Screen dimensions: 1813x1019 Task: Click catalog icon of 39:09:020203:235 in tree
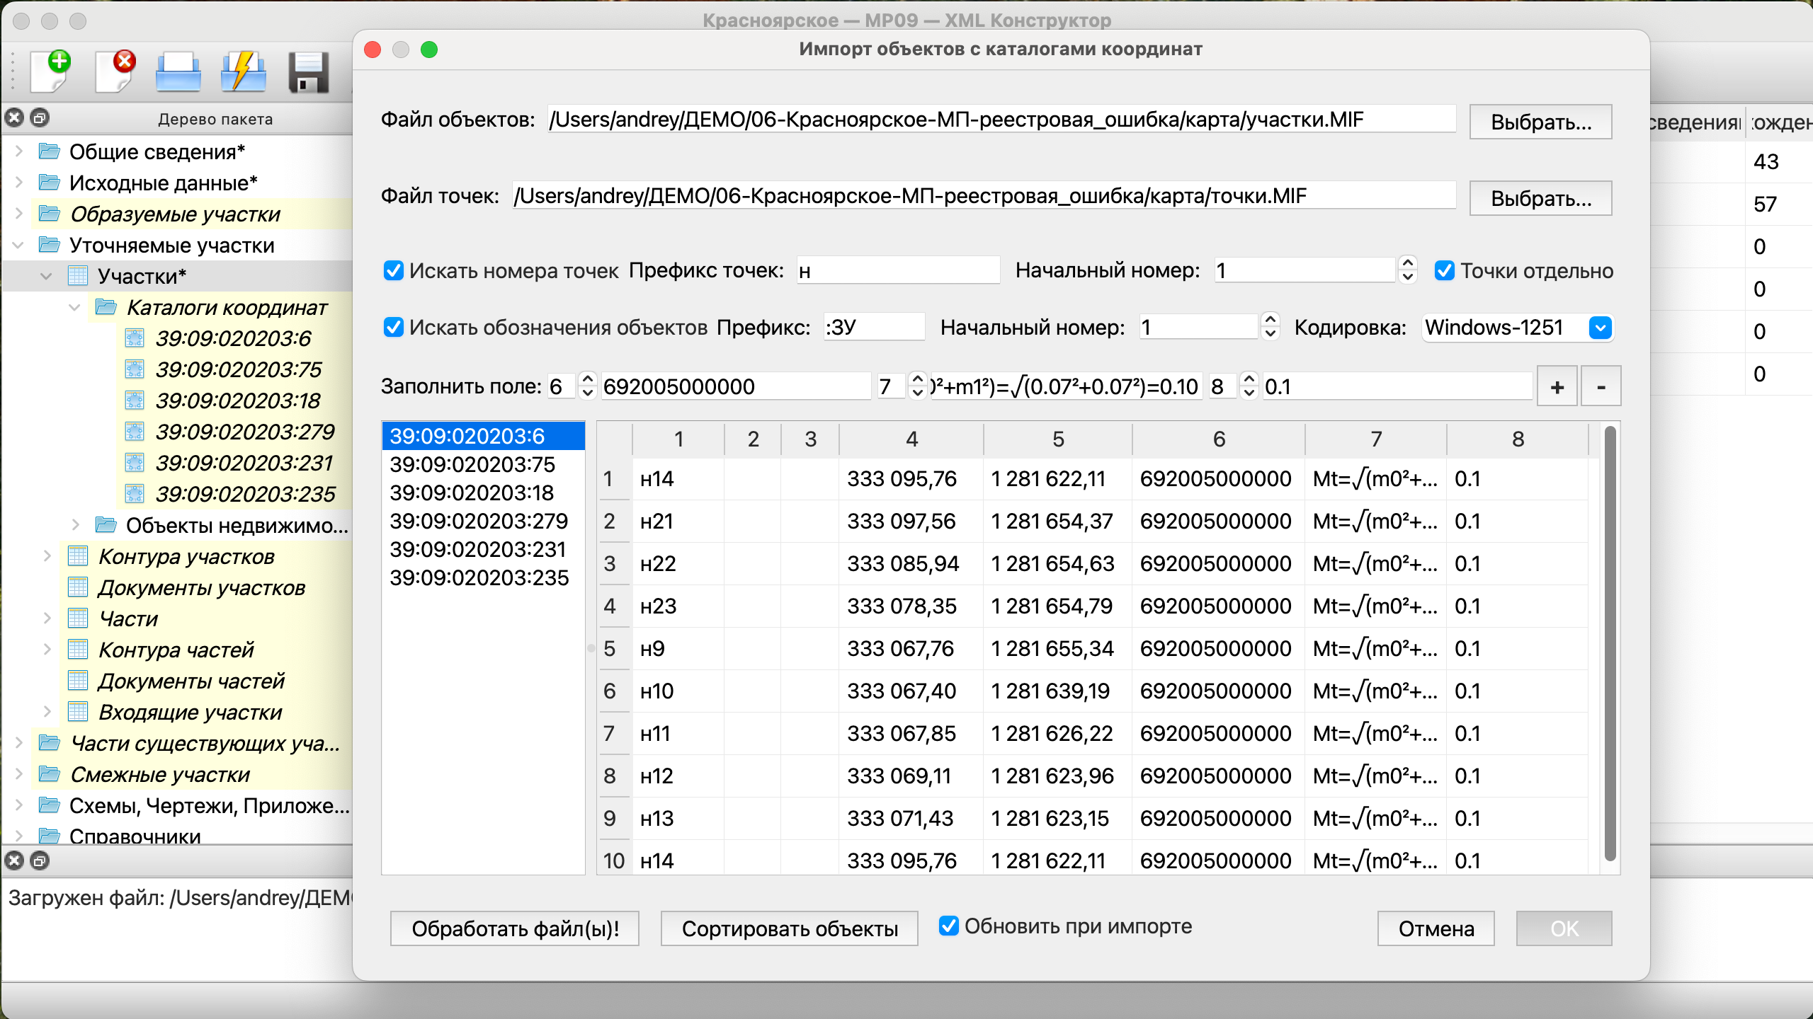coord(135,494)
